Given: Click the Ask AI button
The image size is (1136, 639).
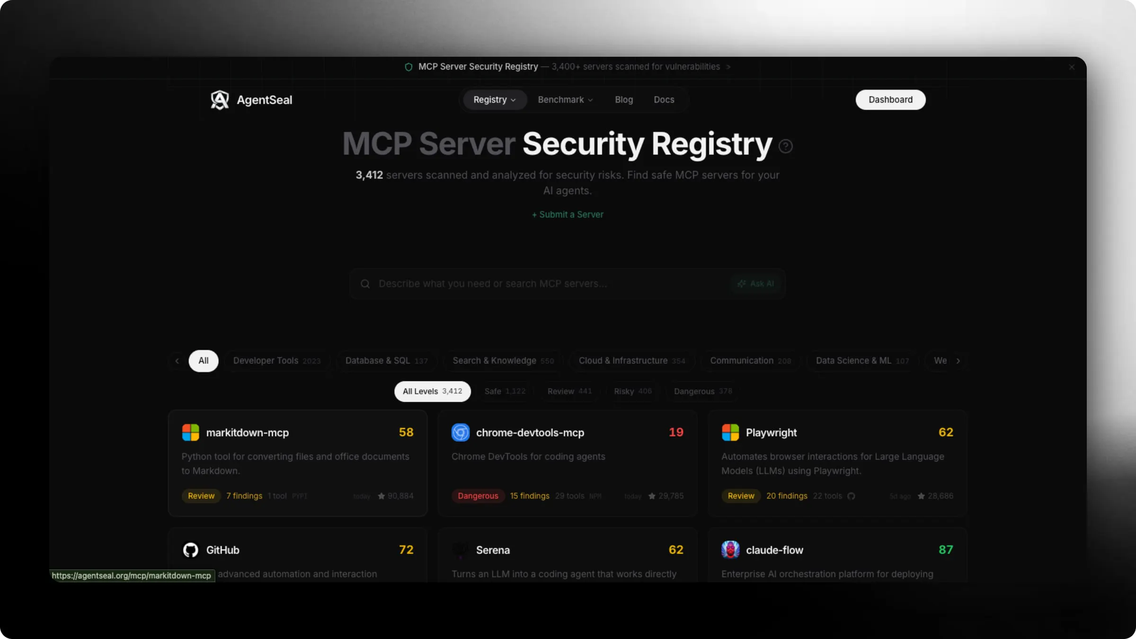Looking at the screenshot, I should 755,284.
